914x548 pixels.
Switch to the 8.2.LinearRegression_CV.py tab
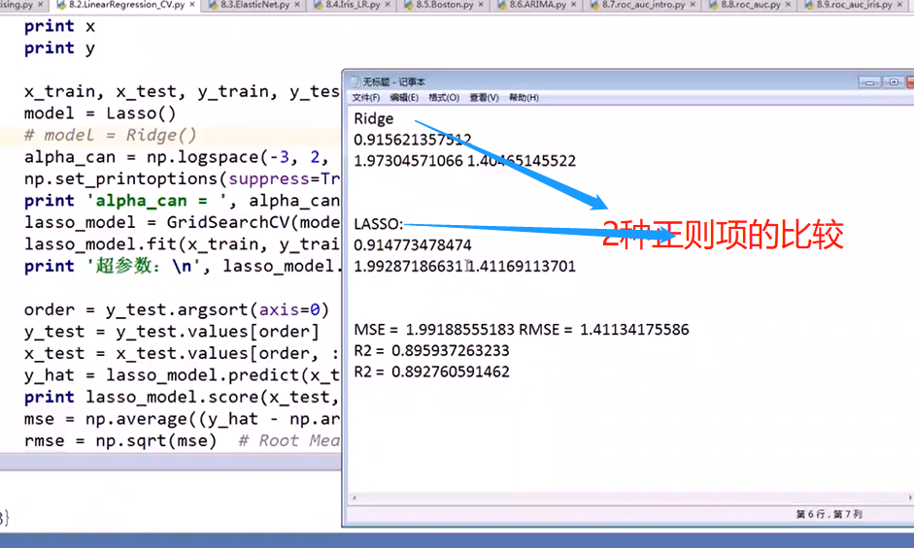[x=126, y=5]
